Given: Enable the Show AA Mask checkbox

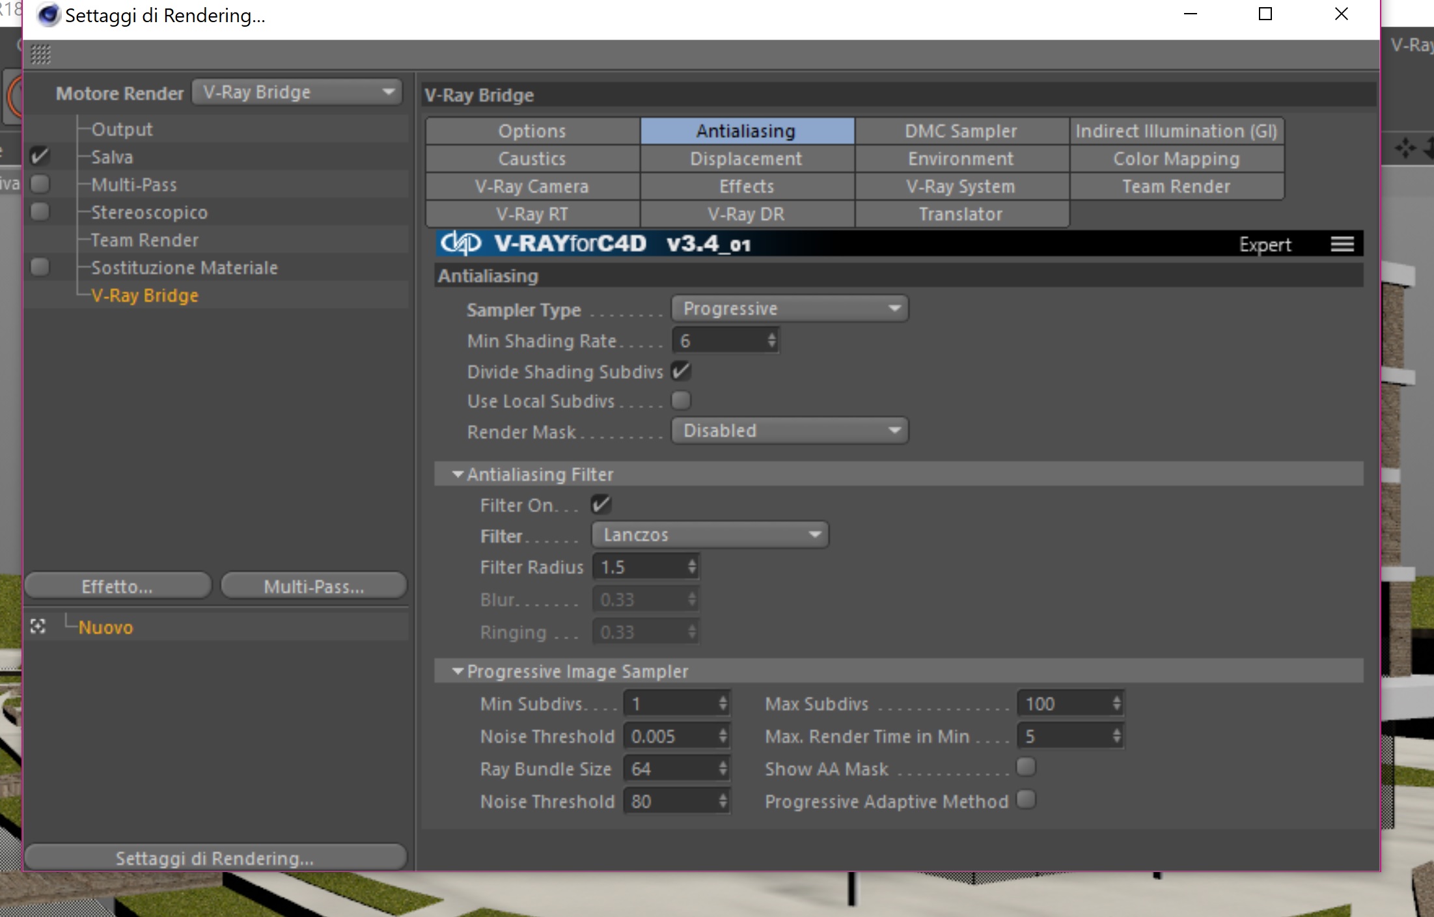Looking at the screenshot, I should (1026, 767).
